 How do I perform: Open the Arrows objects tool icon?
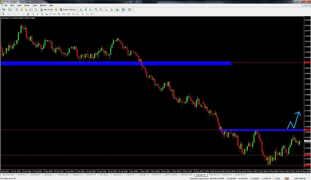[x=47, y=14]
